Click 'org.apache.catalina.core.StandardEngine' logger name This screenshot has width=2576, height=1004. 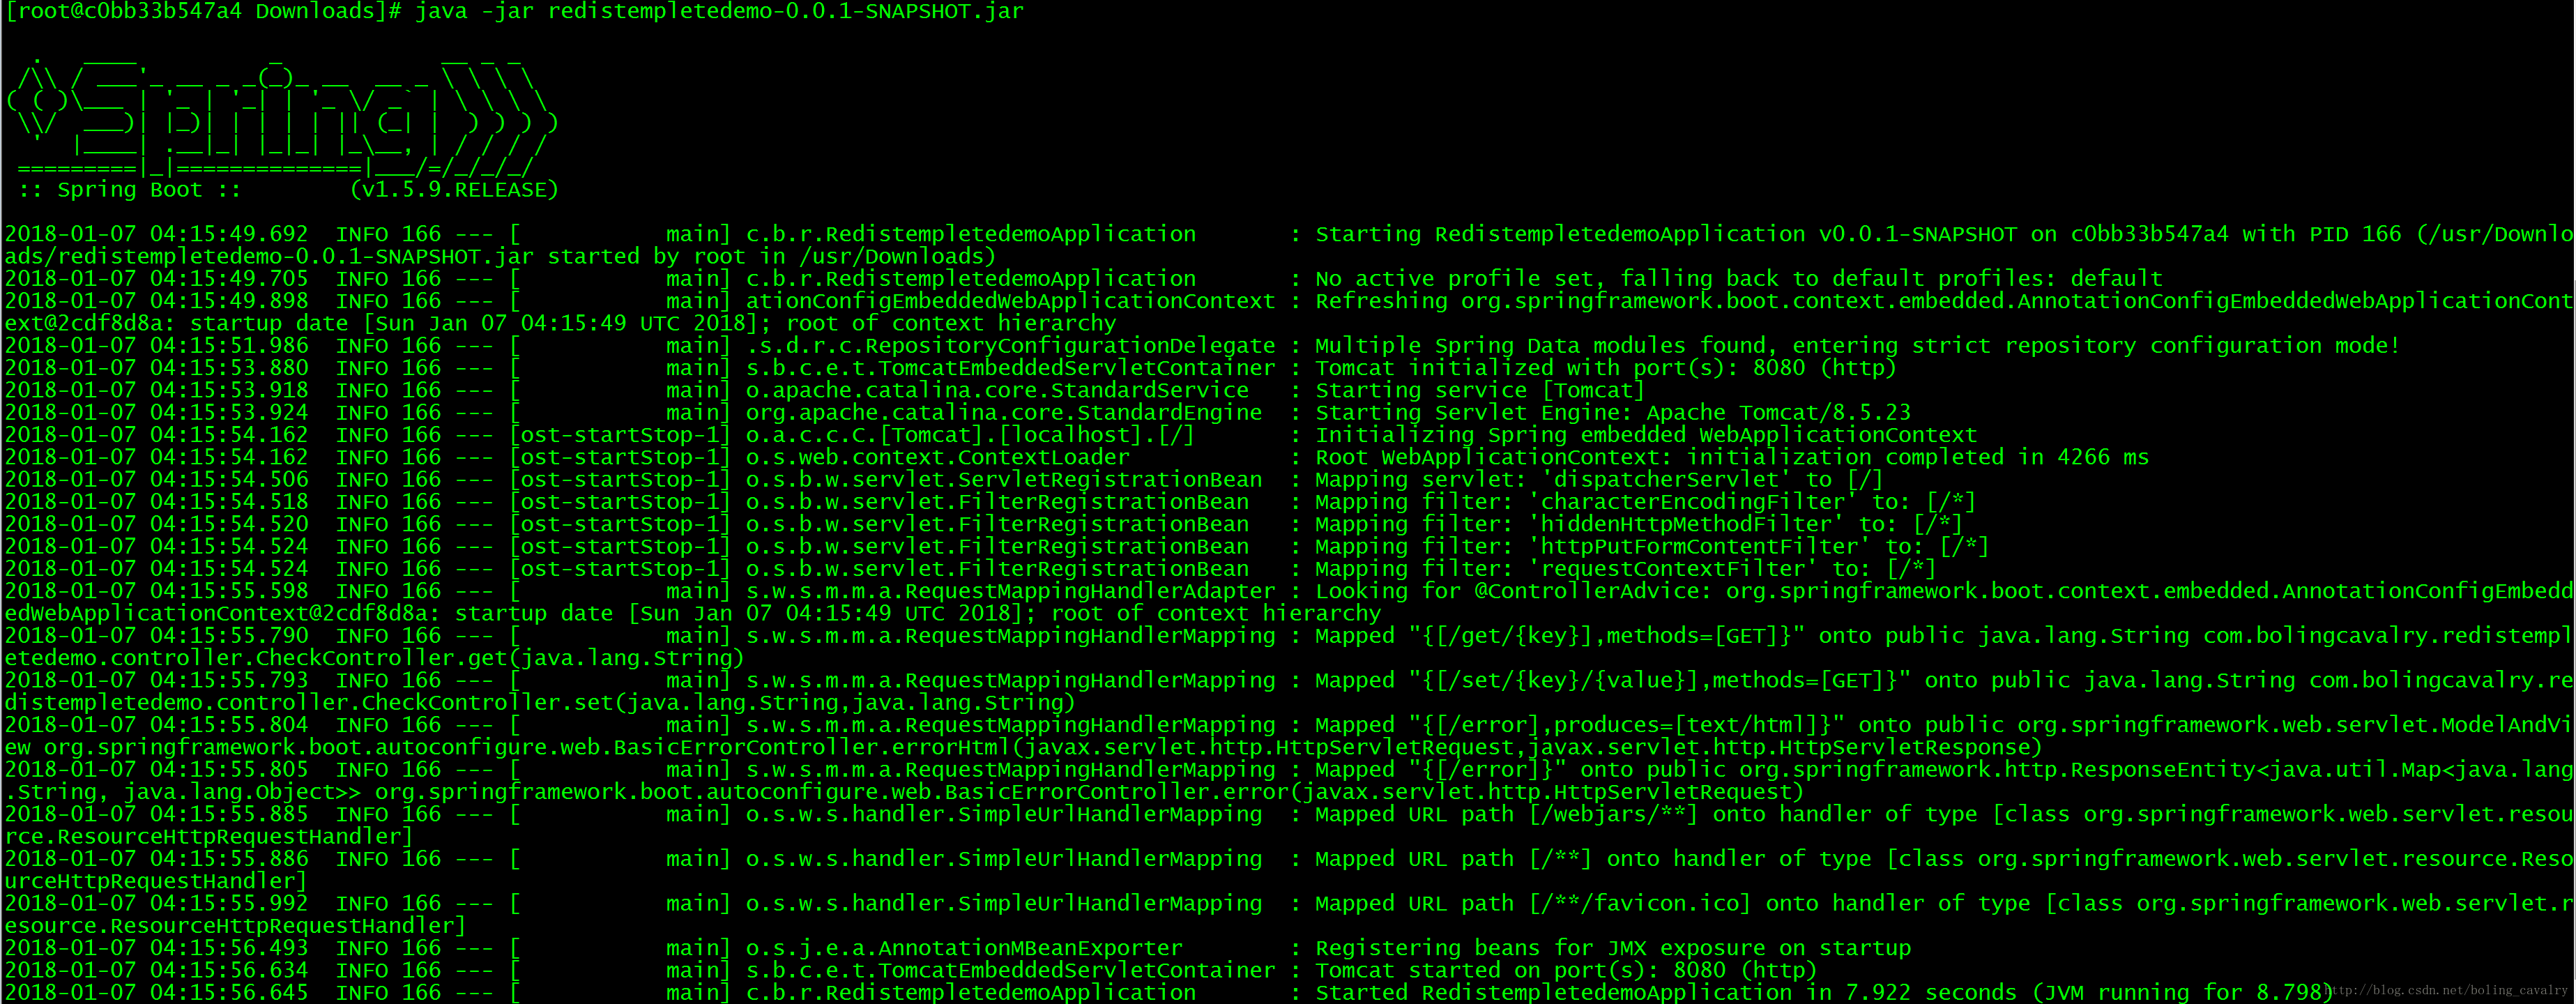coord(1004,413)
